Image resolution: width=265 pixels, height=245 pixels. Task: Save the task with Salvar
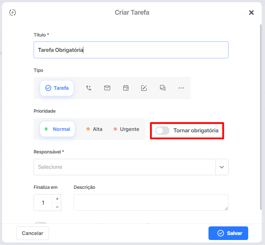pyautogui.click(x=228, y=233)
